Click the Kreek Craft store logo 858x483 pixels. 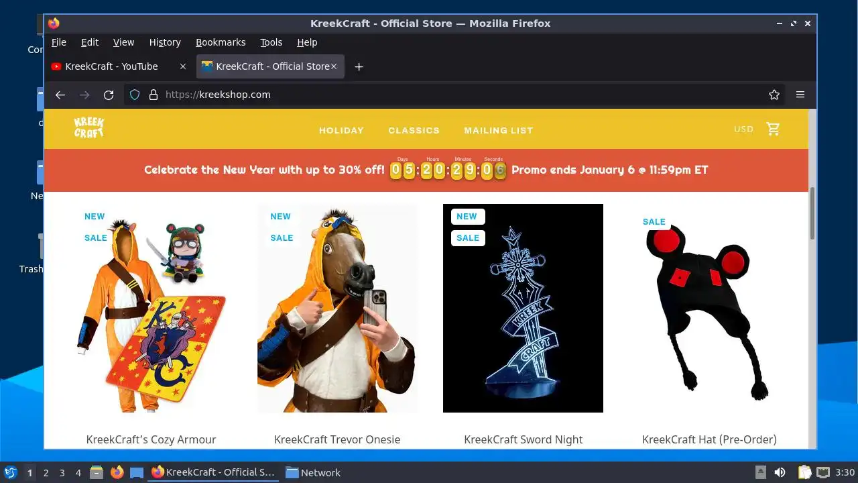click(88, 127)
